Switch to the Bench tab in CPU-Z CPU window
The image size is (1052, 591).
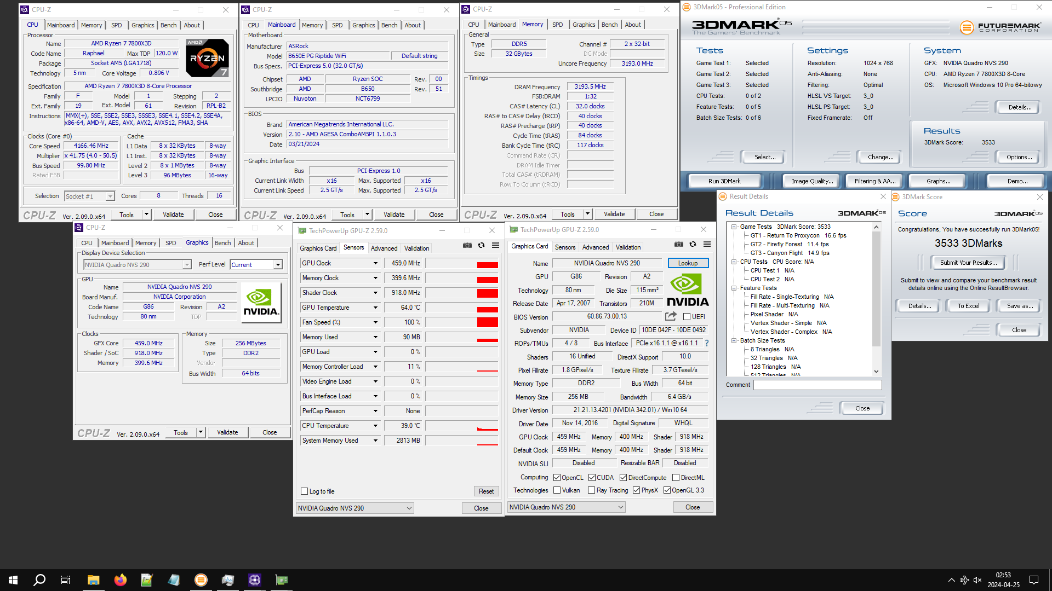(x=168, y=25)
